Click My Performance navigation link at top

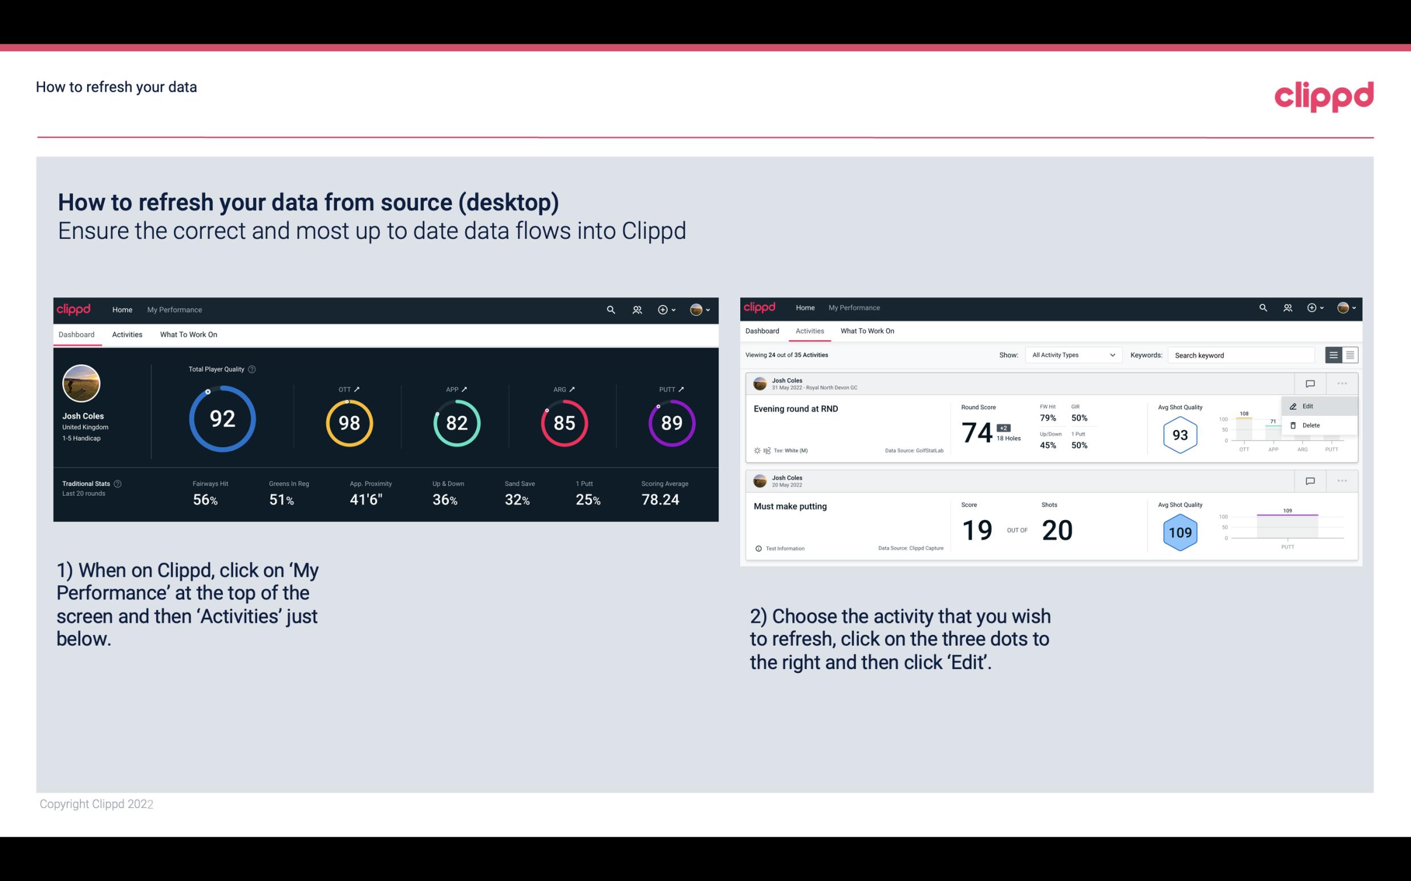click(x=174, y=308)
